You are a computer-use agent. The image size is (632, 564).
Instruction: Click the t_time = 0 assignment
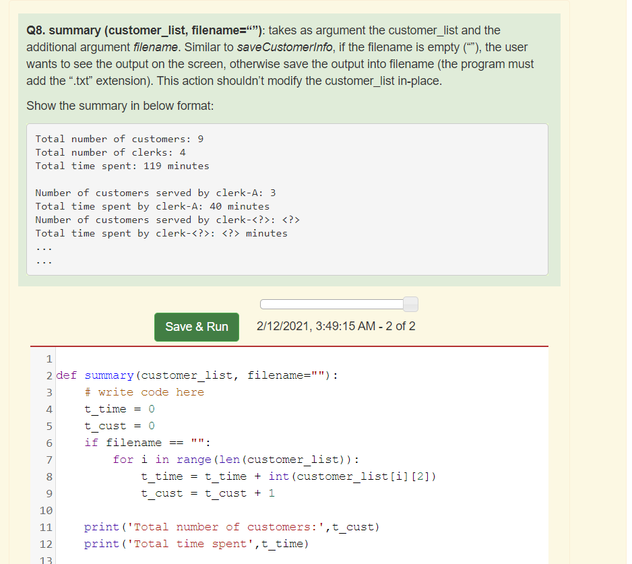(x=119, y=409)
